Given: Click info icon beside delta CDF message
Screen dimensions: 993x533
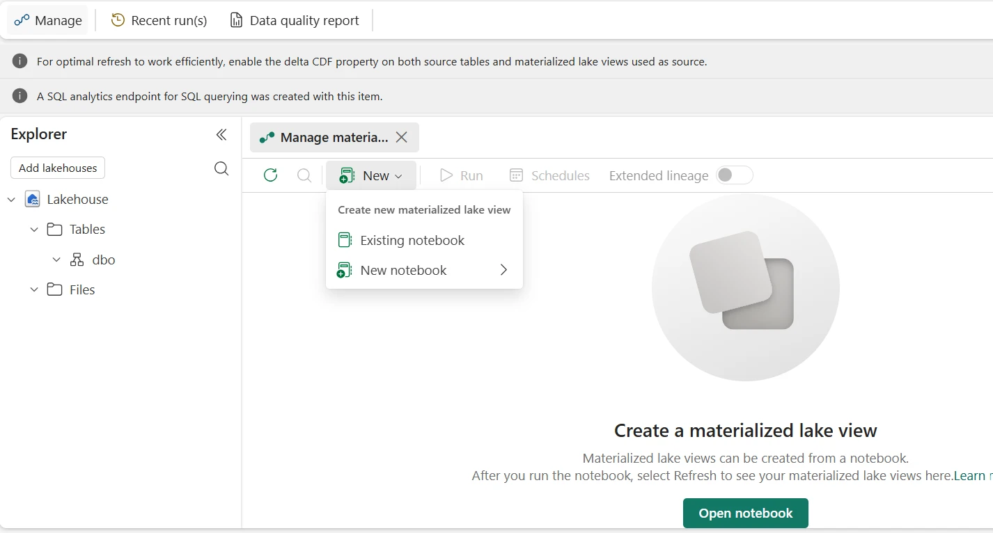Looking at the screenshot, I should click(x=20, y=61).
